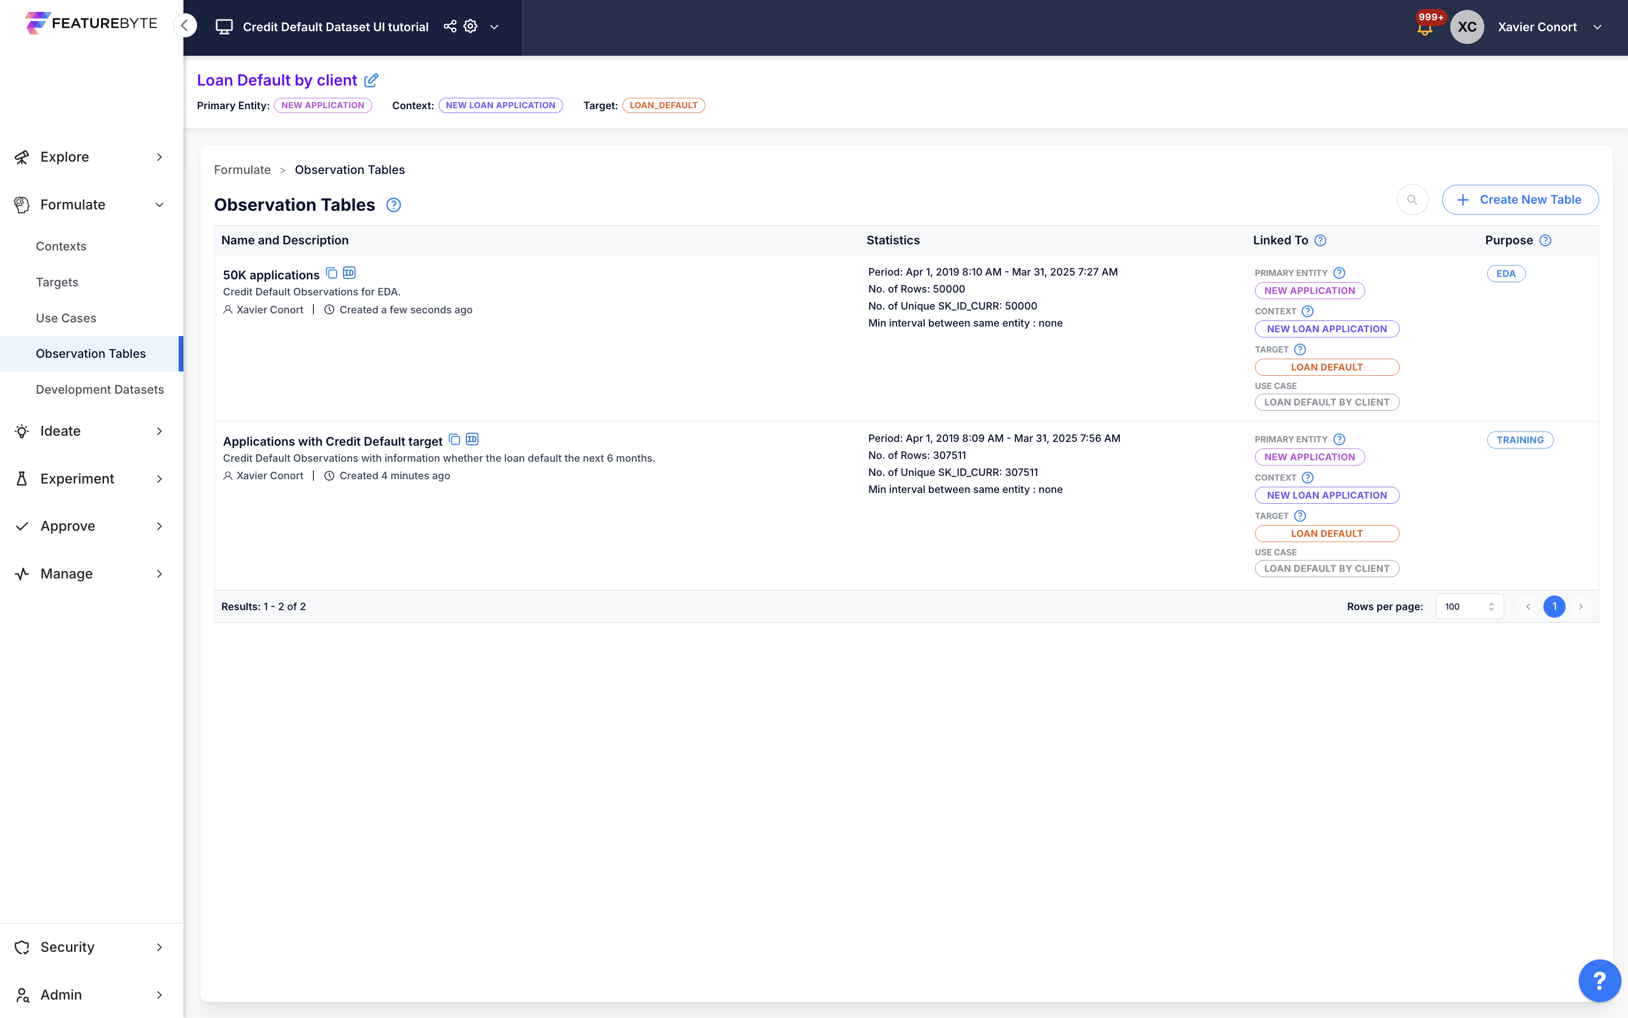Click the share icon in the top bar
This screenshot has width=1628, height=1018.
pos(450,26)
